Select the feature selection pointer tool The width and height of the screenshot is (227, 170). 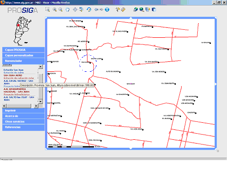tap(117, 9)
